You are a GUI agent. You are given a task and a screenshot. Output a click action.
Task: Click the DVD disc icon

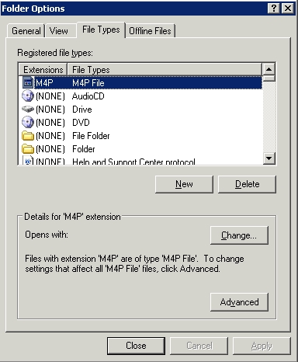click(x=28, y=122)
